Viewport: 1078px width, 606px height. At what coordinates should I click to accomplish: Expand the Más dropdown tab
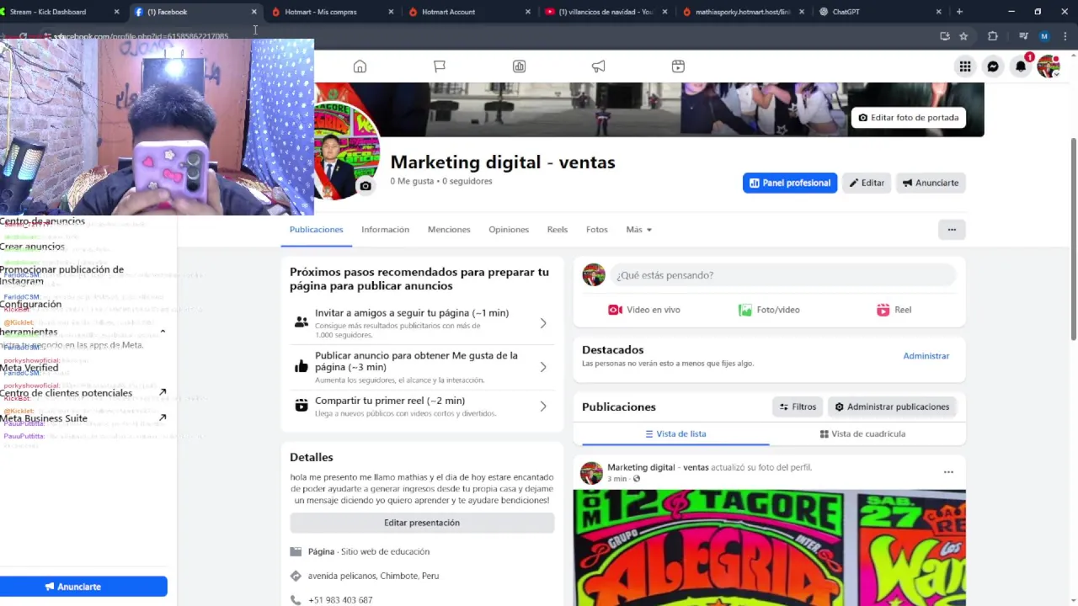point(639,230)
